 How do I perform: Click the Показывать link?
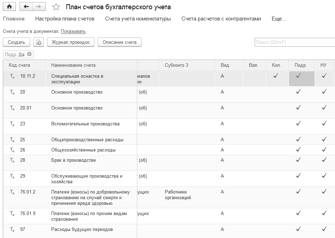click(x=73, y=31)
